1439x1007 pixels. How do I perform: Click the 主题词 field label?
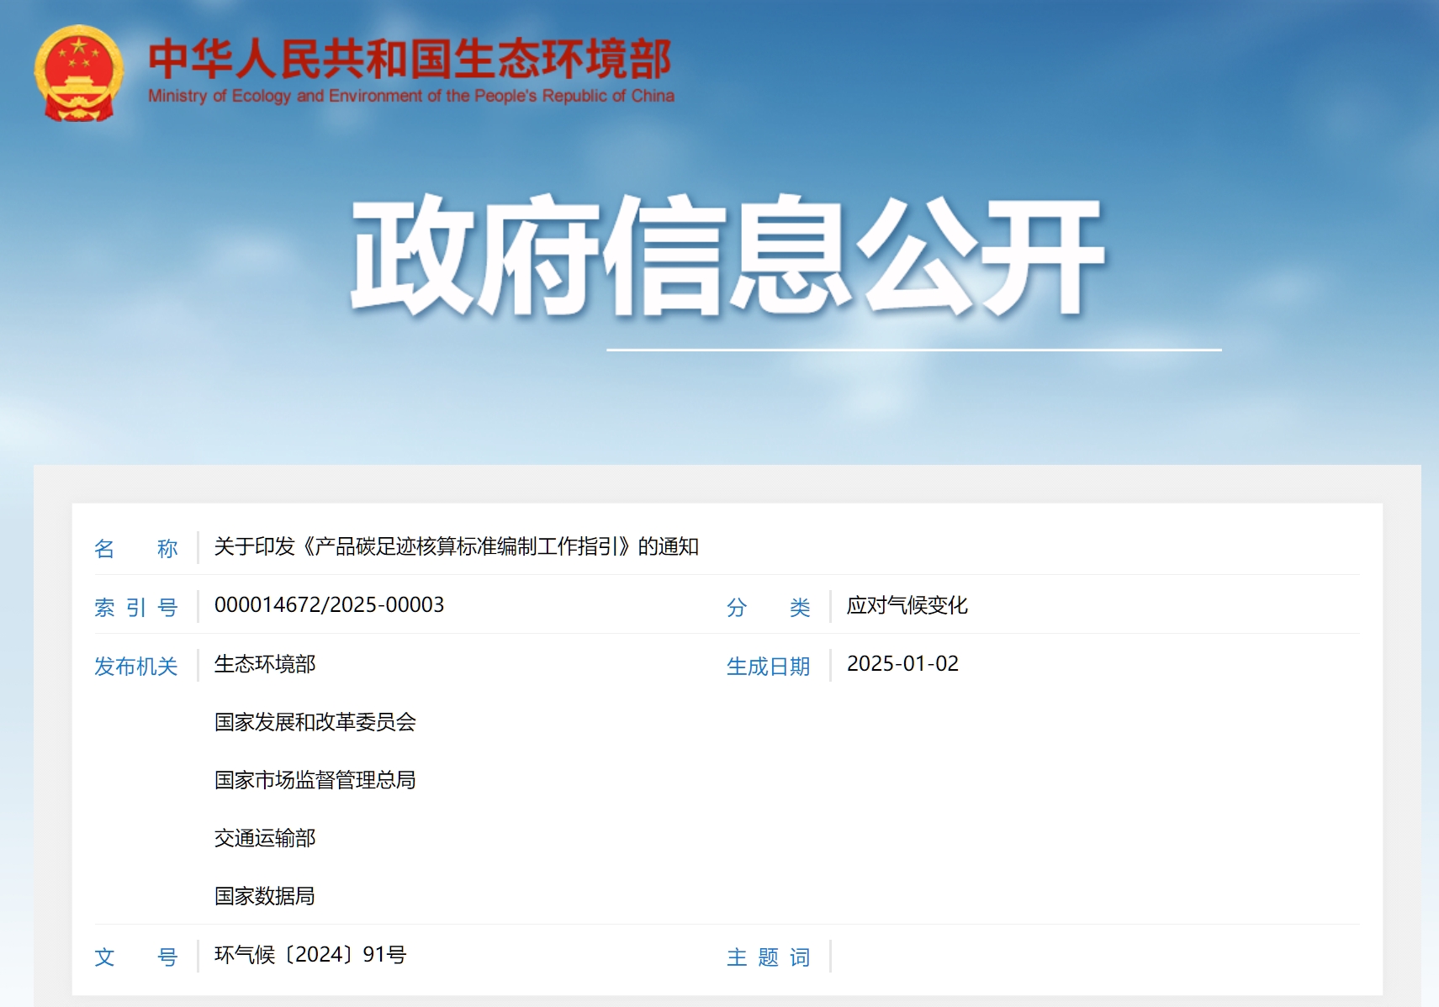768,957
